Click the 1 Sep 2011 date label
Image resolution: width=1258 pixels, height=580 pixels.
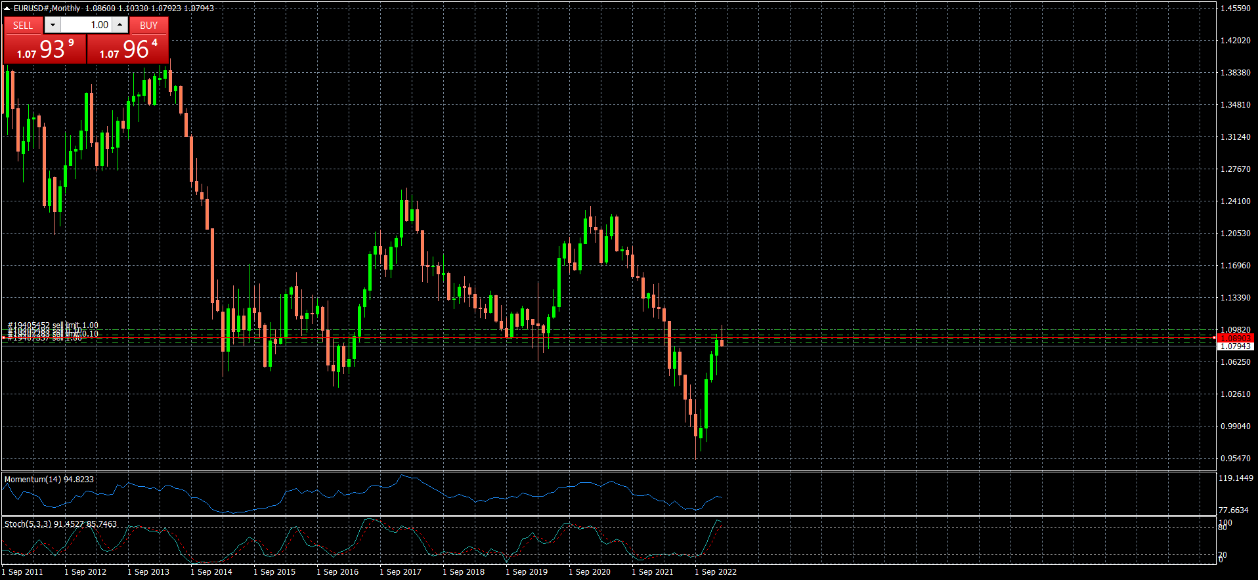click(22, 572)
